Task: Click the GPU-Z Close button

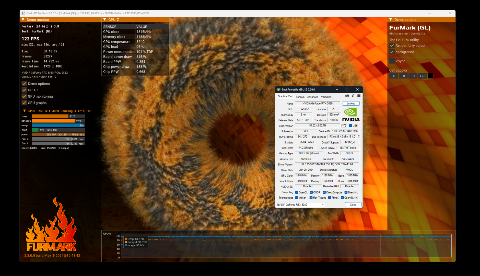Action: point(353,205)
